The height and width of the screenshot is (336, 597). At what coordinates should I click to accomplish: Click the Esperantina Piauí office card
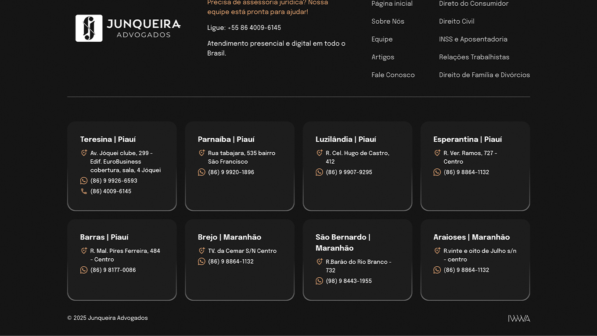point(475,167)
